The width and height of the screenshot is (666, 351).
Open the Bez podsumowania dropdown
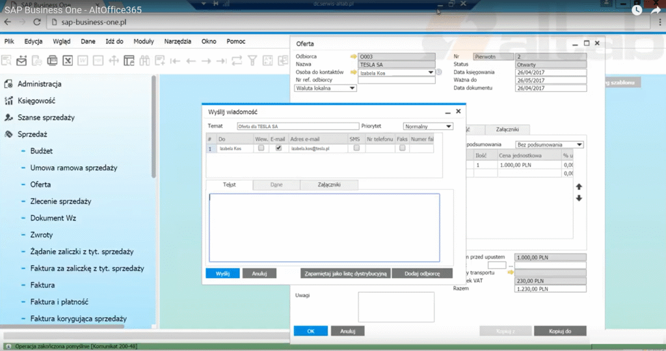(x=549, y=145)
